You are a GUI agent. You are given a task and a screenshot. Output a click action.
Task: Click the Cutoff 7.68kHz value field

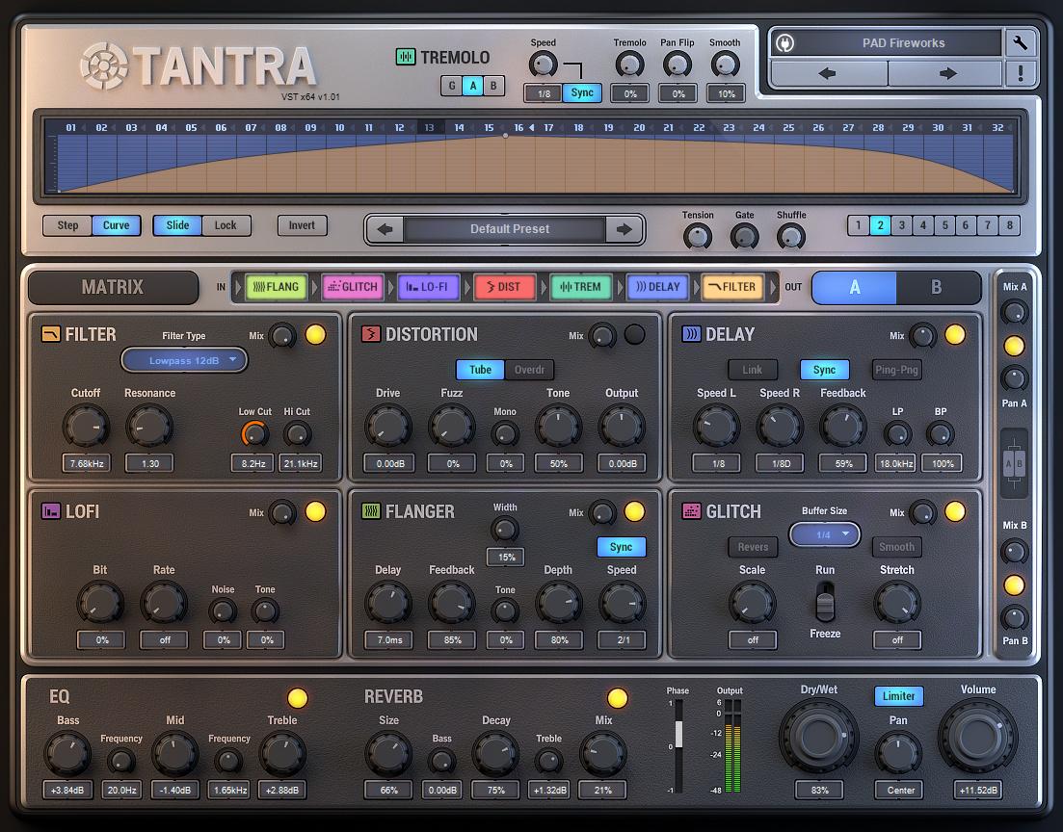point(87,463)
